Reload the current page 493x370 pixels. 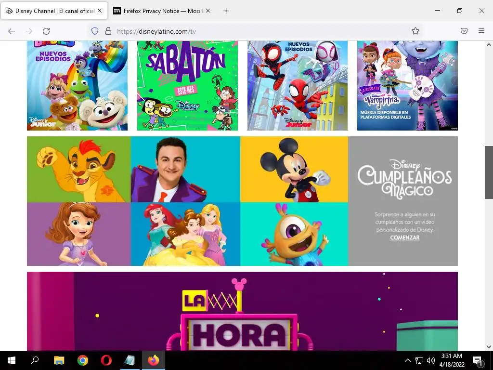[46, 31]
